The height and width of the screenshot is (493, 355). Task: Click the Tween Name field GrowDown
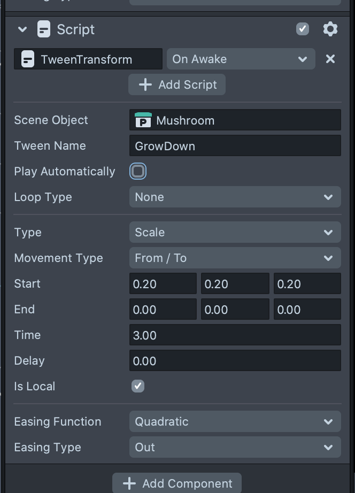point(235,146)
